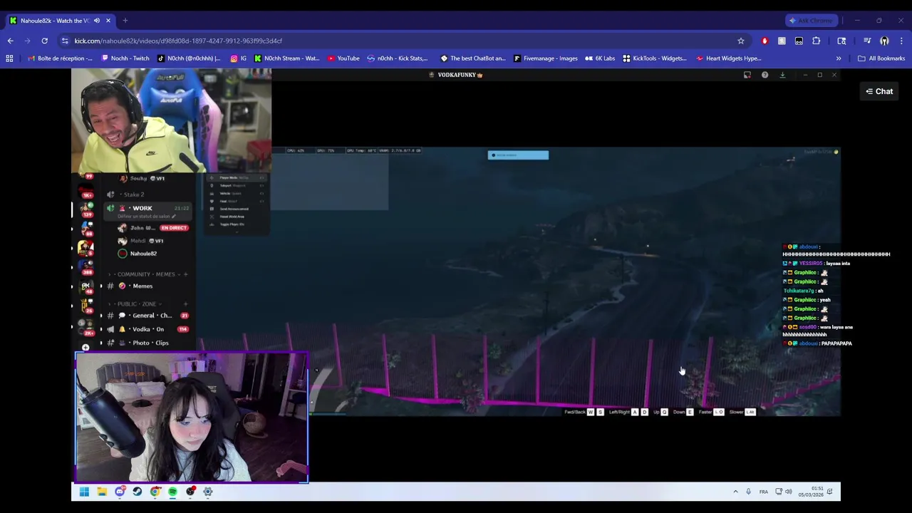
Task: Click the FRA keyboard language indicator
Action: (x=764, y=492)
